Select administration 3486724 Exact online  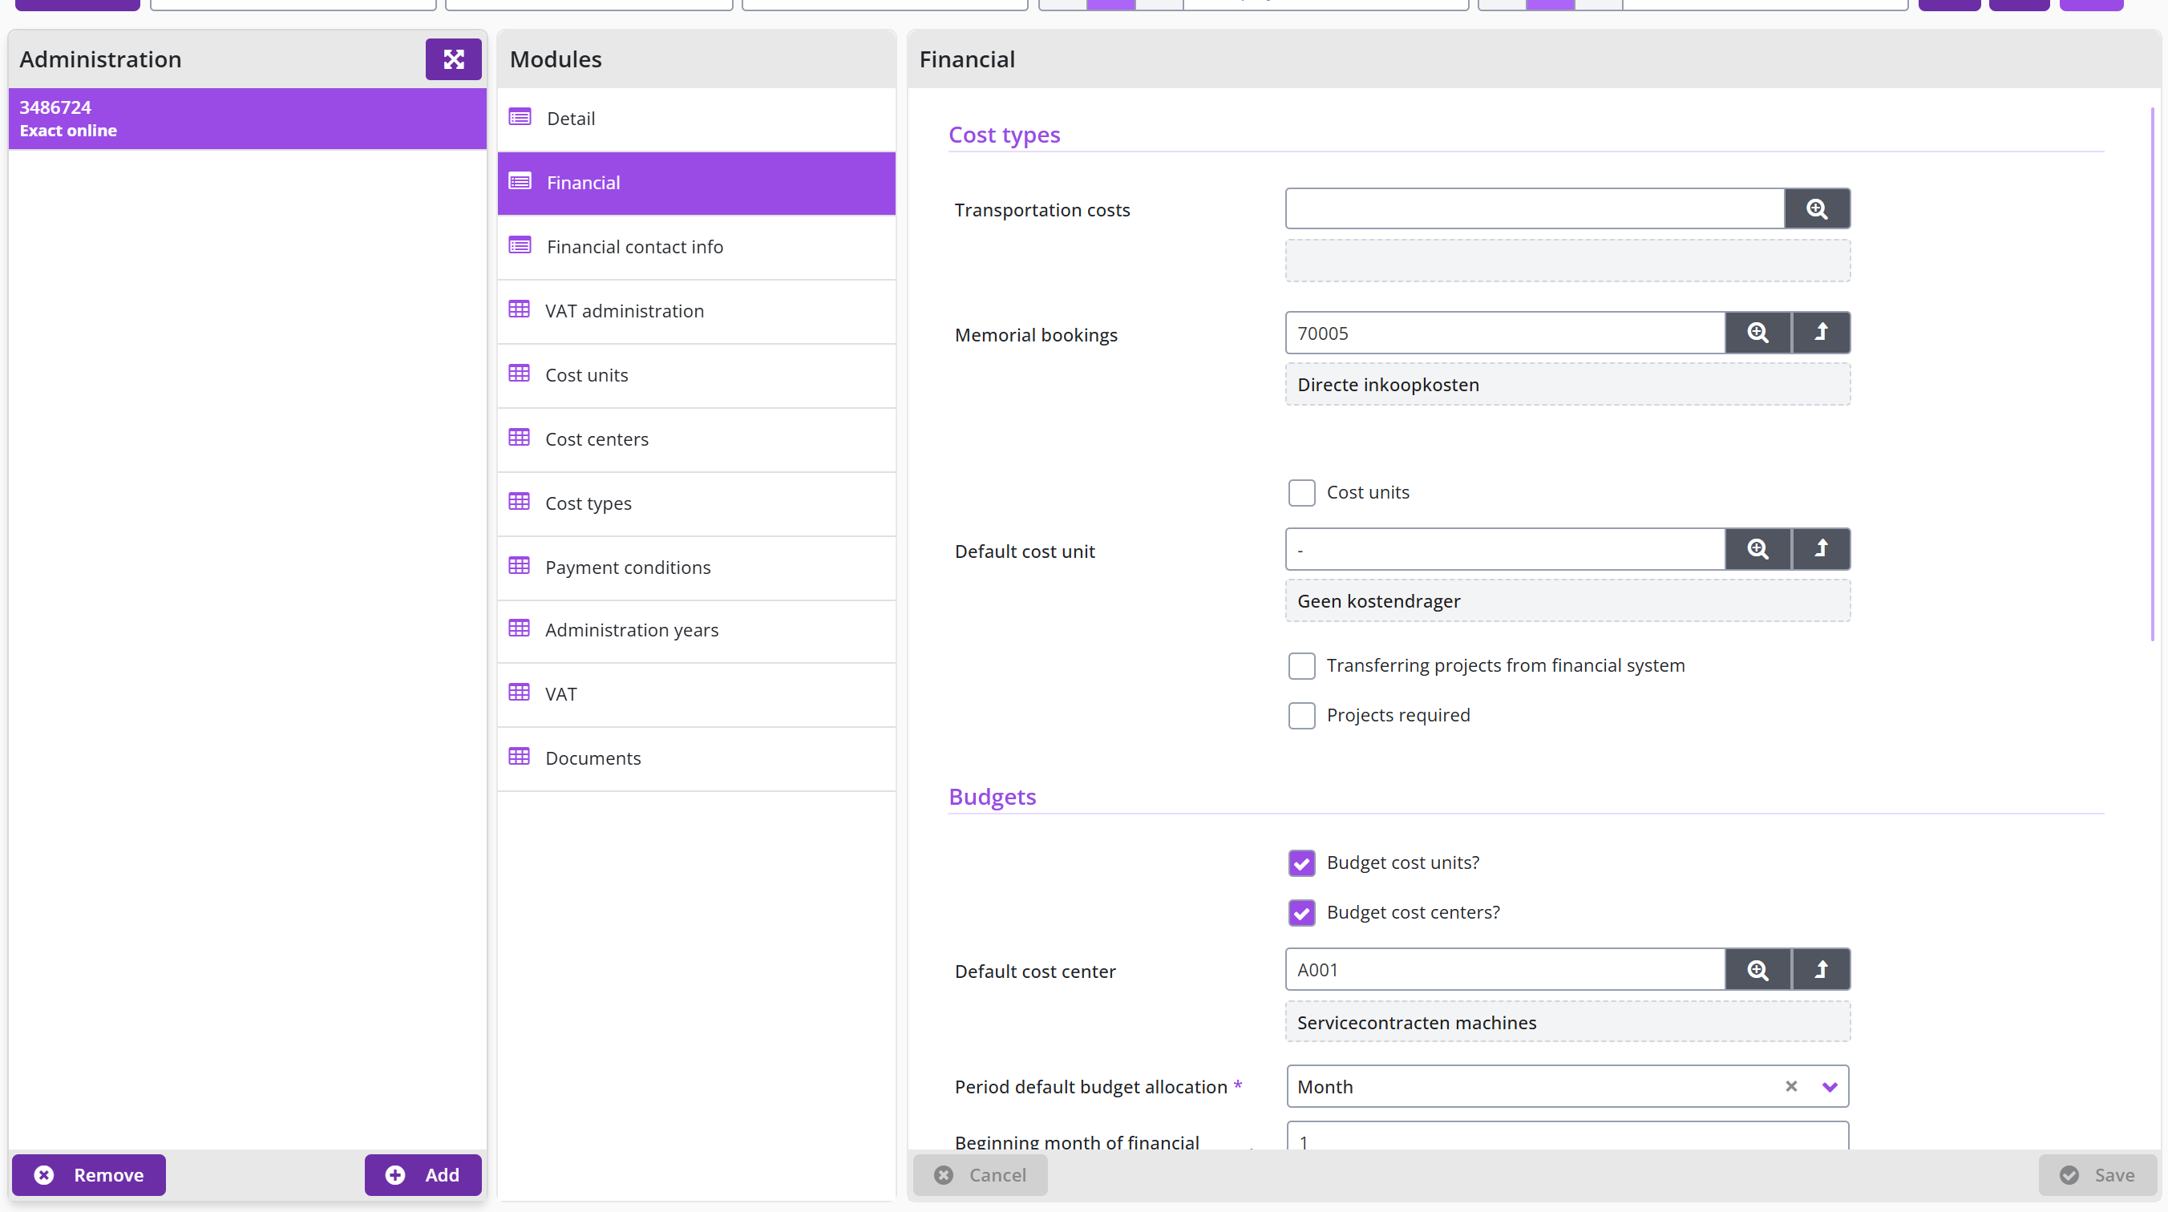(248, 119)
